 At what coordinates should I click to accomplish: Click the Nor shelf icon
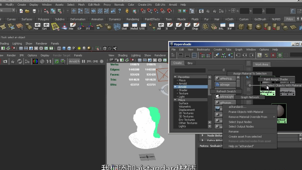point(37,26)
